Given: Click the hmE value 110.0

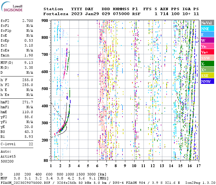Looking at the screenshot, I should coord(27,112).
